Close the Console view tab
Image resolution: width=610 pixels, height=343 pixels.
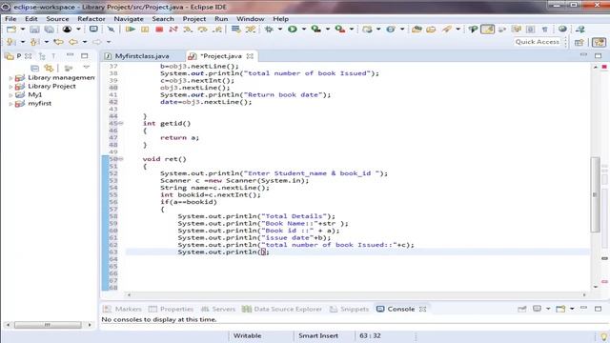pyautogui.click(x=423, y=309)
